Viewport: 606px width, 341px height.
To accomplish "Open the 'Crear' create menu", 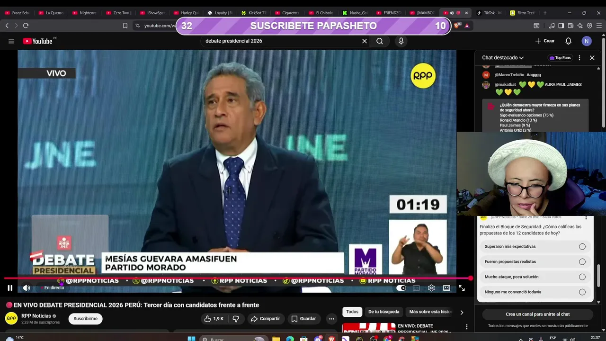I will (544, 41).
